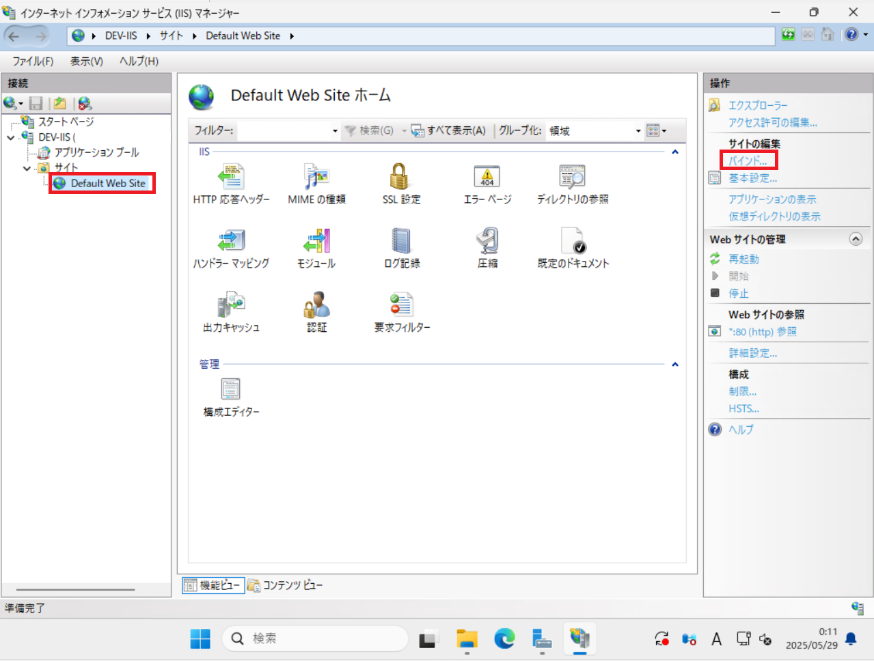Open the ハンドラー マッピング feature icon
The width and height of the screenshot is (874, 661).
click(231, 241)
